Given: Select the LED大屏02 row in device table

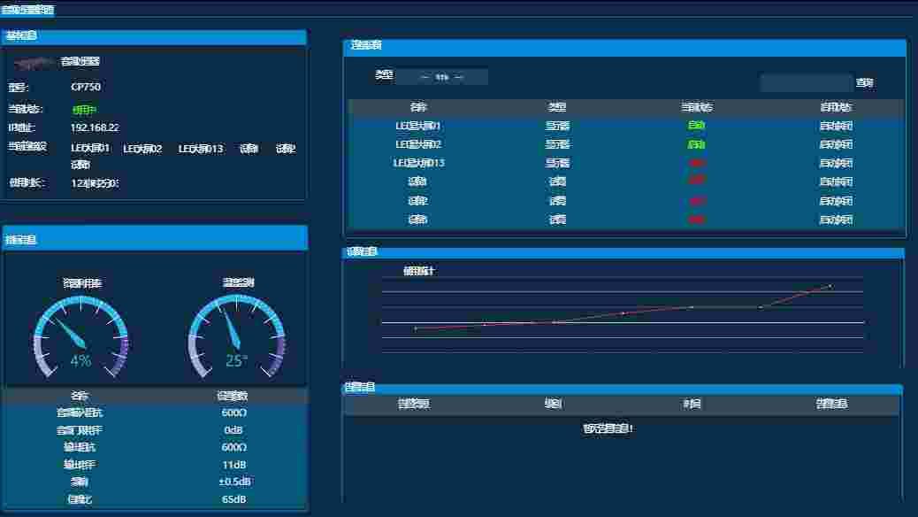Looking at the screenshot, I should coord(418,144).
